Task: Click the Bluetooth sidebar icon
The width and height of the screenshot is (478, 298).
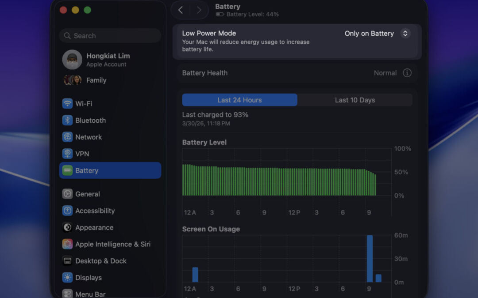Action: (x=67, y=120)
